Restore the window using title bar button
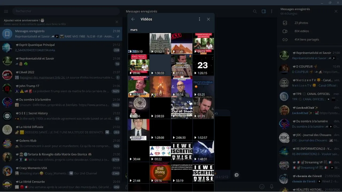 click(x=330, y=3)
